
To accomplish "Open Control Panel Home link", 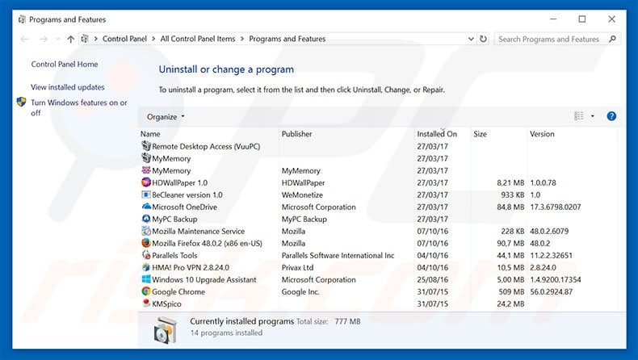I will coord(65,65).
